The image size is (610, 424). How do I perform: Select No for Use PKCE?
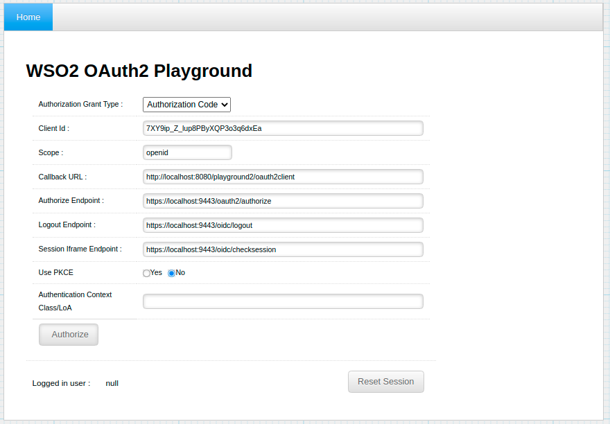coord(171,274)
